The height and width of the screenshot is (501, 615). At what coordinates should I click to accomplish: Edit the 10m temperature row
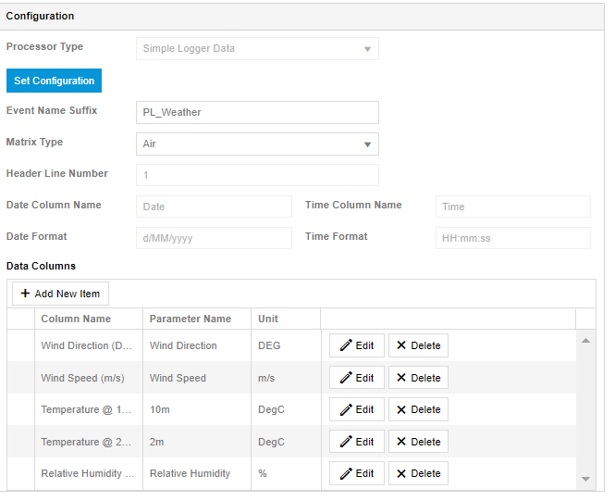tap(357, 409)
